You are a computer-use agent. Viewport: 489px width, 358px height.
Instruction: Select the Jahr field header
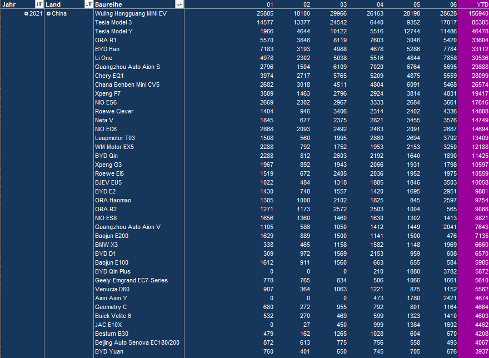(x=17, y=4)
